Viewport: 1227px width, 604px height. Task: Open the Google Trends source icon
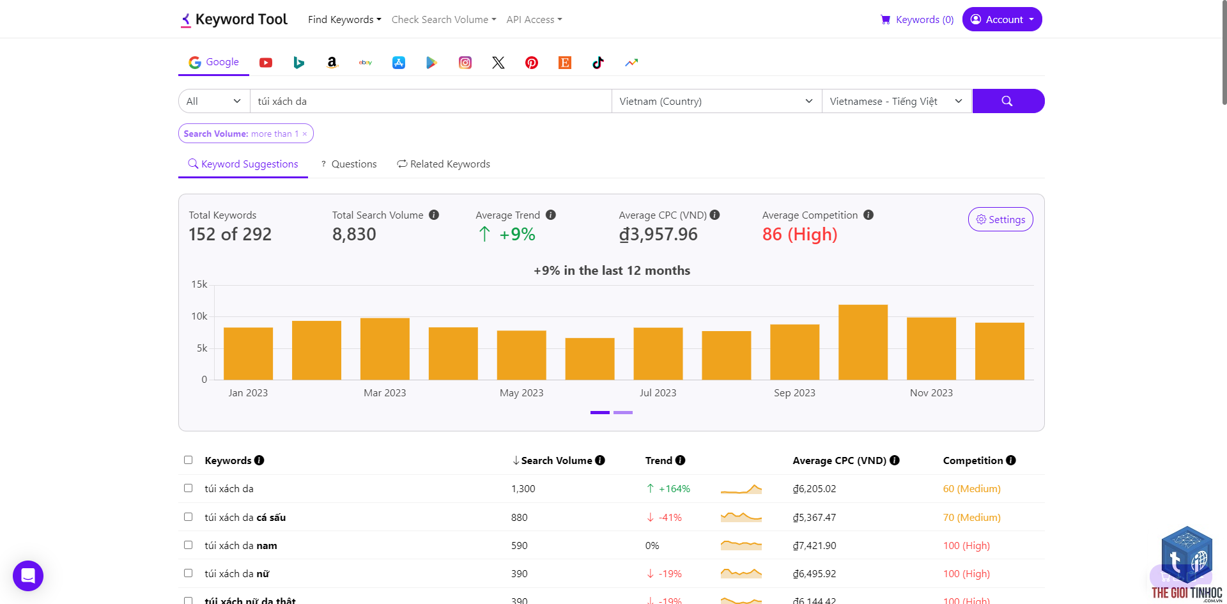[631, 63]
